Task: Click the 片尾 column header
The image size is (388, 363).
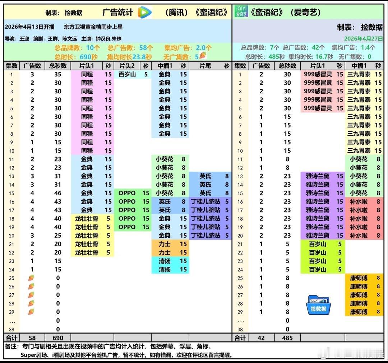Action: (x=205, y=66)
